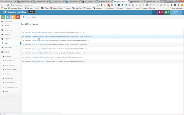184x115 pixels.
Task: Click the orange shortcut button in sidebar
Action: [x=13, y=17]
